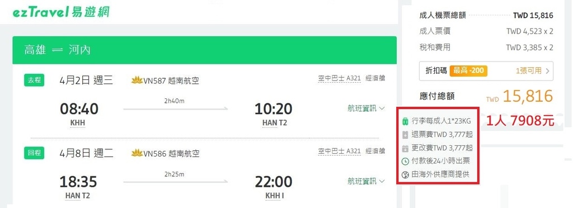This screenshot has height=208, width=573.
Task: Expand 航班資訊 for the return flight
Action: [x=366, y=181]
